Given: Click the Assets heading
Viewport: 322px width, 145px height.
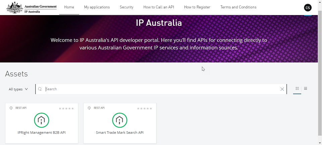Looking at the screenshot, I should point(16,74).
